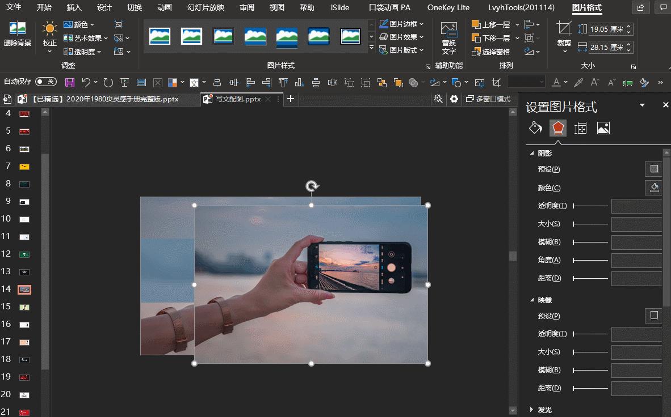Click the Crop (裁剪) tool in the ribbon
Image resolution: width=671 pixels, height=417 pixels.
(564, 34)
